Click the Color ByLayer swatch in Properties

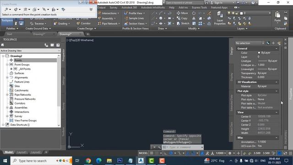pos(259,53)
